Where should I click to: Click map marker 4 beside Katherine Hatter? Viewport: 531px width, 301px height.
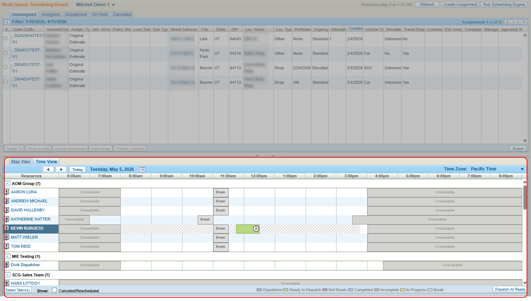pos(6,219)
